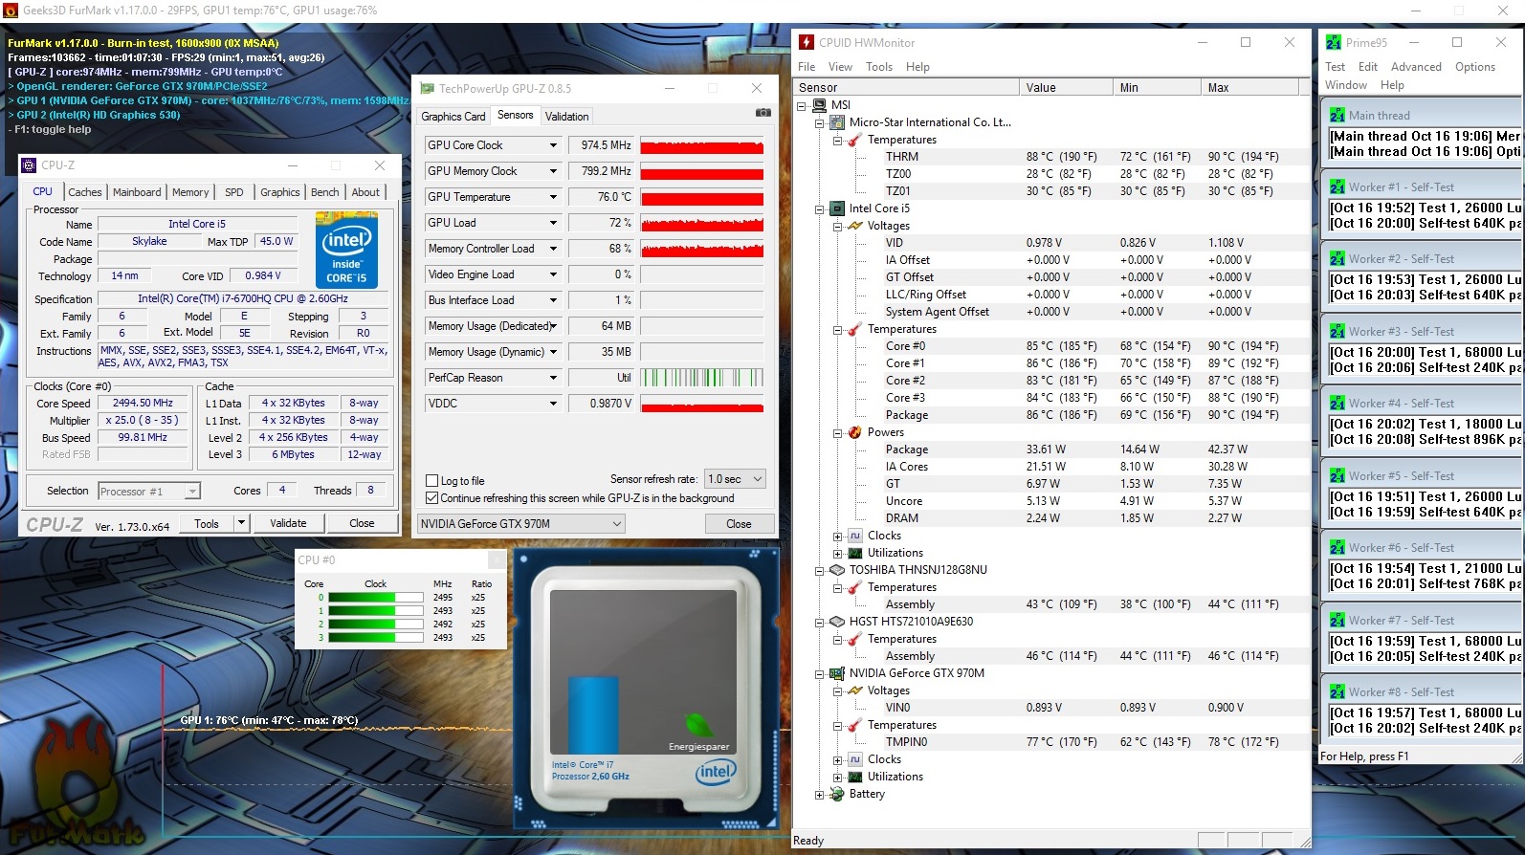Click the Prime95 Main thread window icon
Viewport: 1525px width, 855px height.
click(1337, 116)
